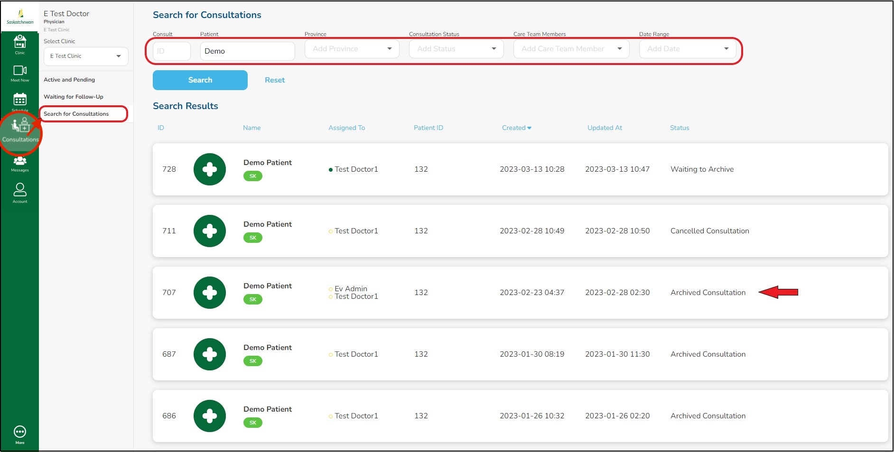This screenshot has height=452, width=894.
Task: Expand the Add Care Team Member dropdown
Action: coord(571,49)
